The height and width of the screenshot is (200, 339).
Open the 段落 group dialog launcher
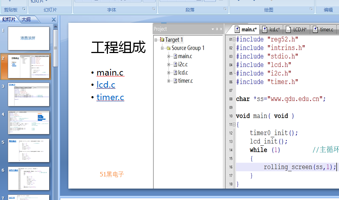tap(225, 9)
